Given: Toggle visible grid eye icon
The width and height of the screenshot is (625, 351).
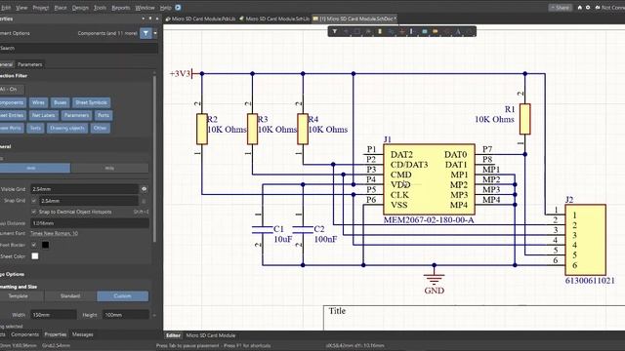Looking at the screenshot, I should point(144,189).
